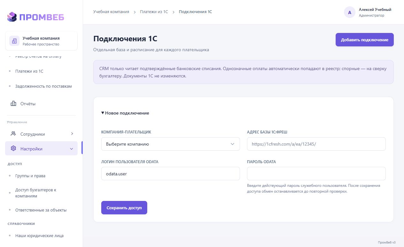404x247 pixels.
Task: Click the ПРОМВЕБ cube logo icon
Action: pyautogui.click(x=12, y=17)
